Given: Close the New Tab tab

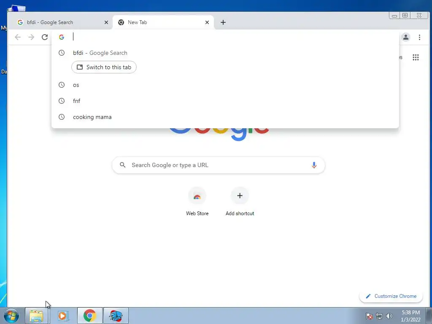Looking at the screenshot, I should tap(207, 22).
